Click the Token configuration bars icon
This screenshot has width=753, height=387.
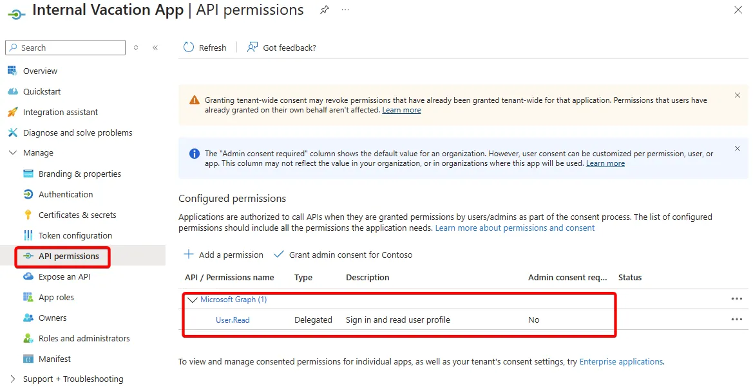(28, 235)
